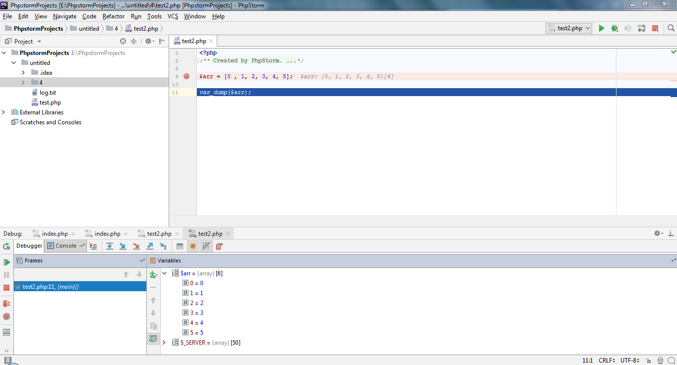677x365 pixels.
Task: Expand the .idea folder
Action: pos(23,73)
